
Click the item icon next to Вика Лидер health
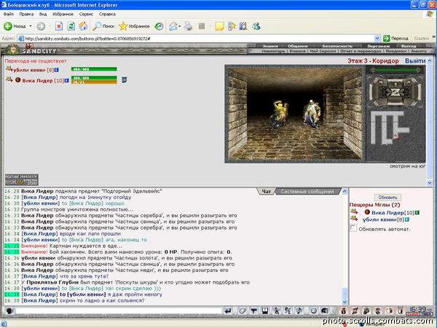125,80
